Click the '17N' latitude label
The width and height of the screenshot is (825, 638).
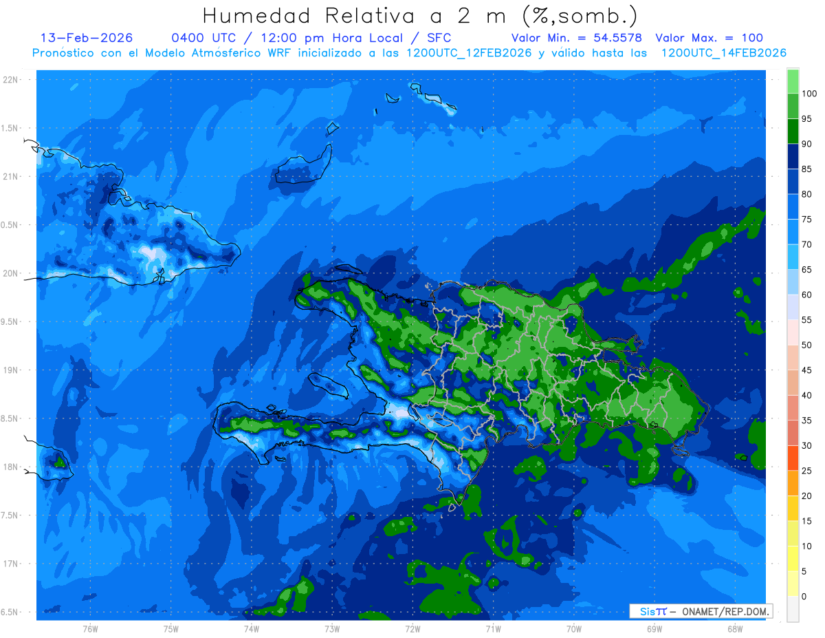pyautogui.click(x=10, y=564)
